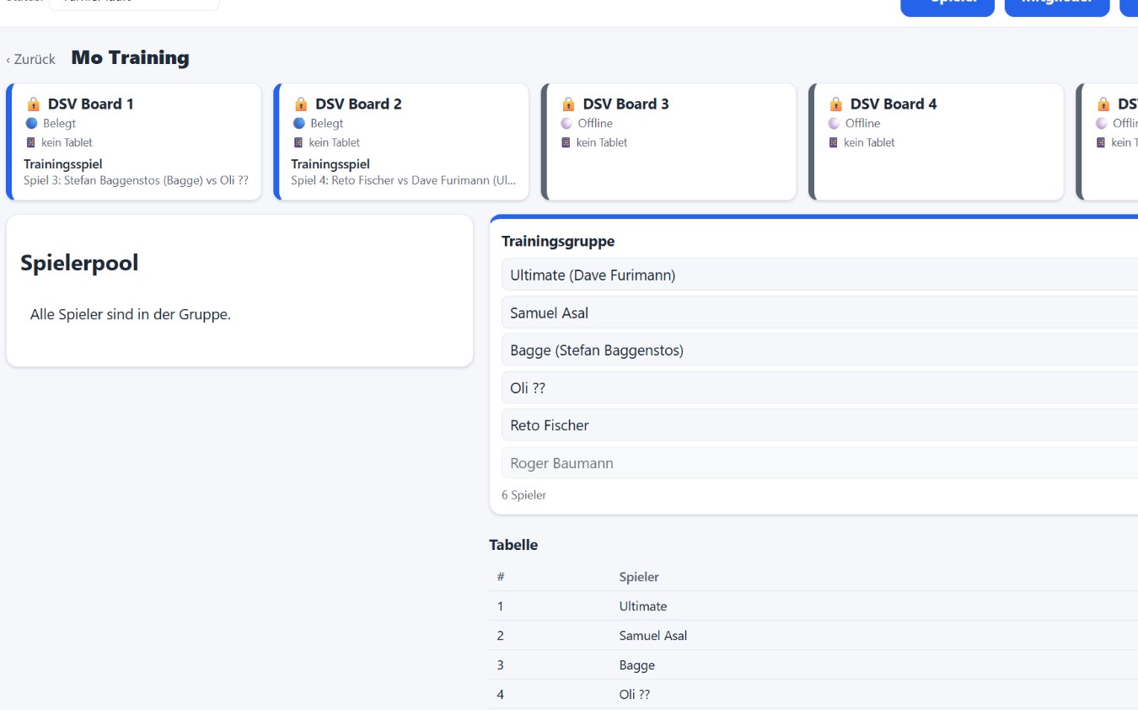Click the lock icon on DSV Board 1
Viewport: 1138px width, 710px height.
33,104
